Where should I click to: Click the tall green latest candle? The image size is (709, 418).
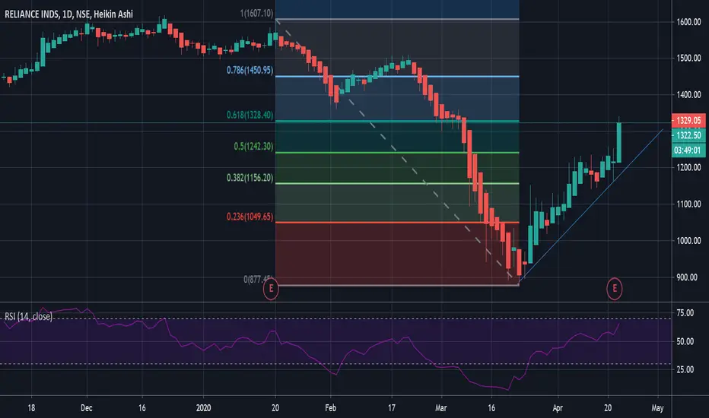click(619, 142)
